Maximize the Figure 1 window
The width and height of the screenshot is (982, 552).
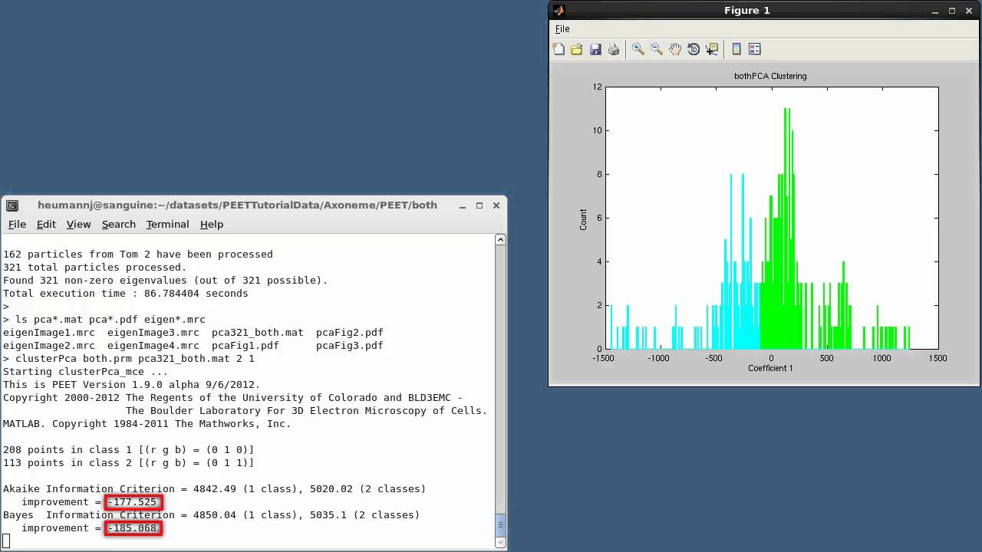(952, 11)
